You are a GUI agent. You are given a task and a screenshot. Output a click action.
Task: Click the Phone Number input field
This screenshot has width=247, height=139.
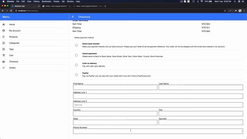pyautogui.click(x=158, y=131)
